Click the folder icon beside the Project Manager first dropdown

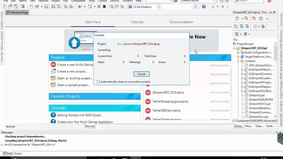246,19
